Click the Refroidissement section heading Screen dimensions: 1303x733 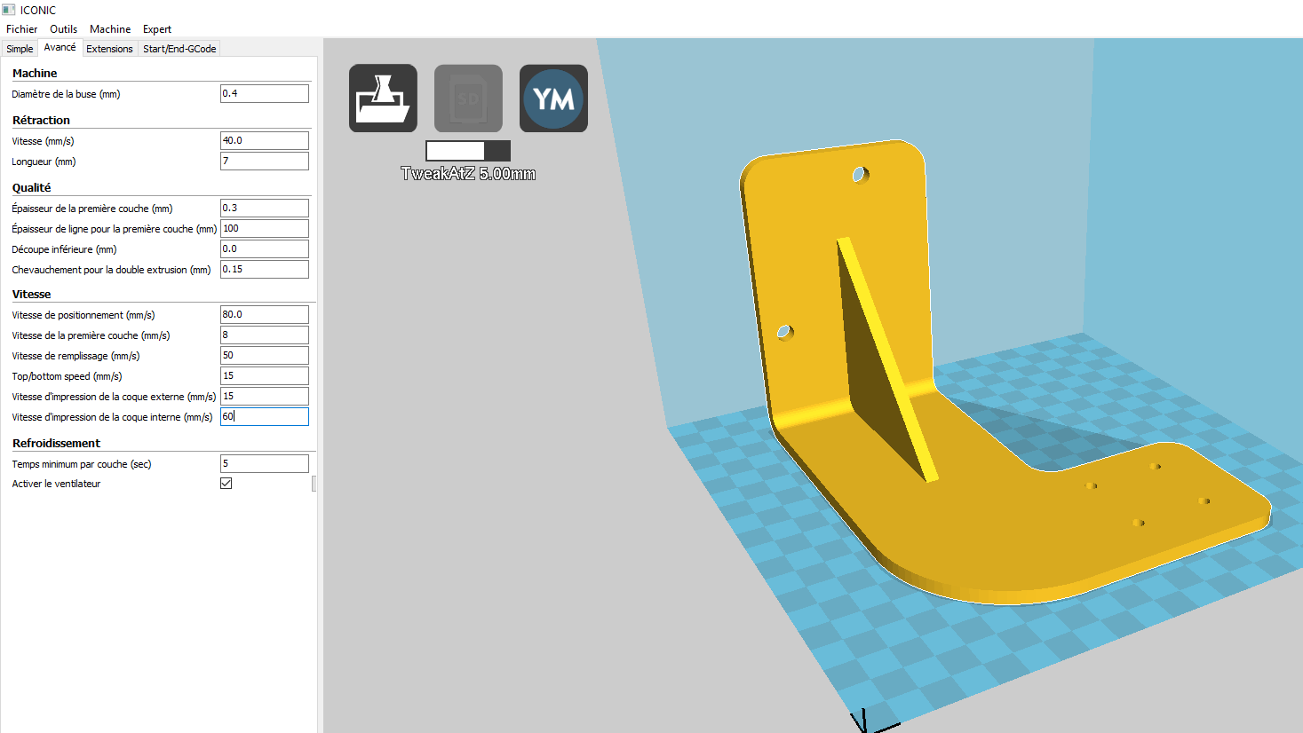[56, 443]
